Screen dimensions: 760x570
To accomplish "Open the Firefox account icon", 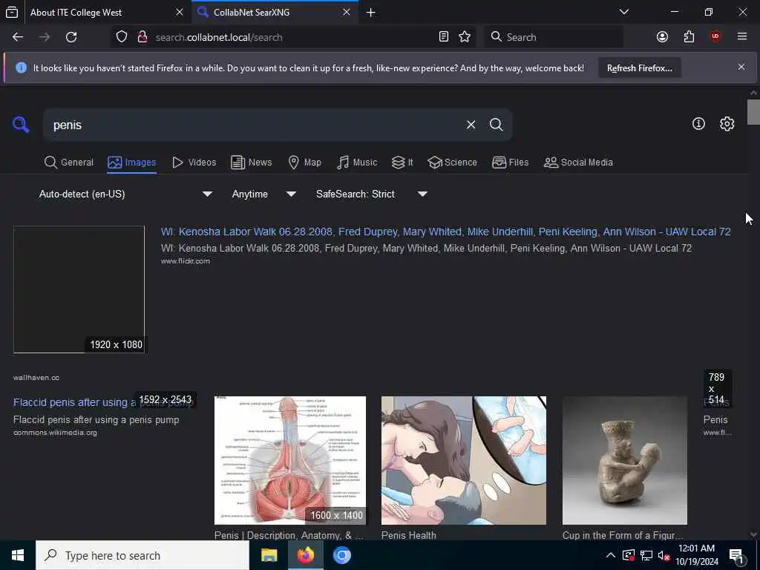I will (662, 37).
